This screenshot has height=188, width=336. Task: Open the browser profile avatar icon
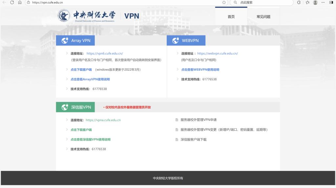pos(315,2)
